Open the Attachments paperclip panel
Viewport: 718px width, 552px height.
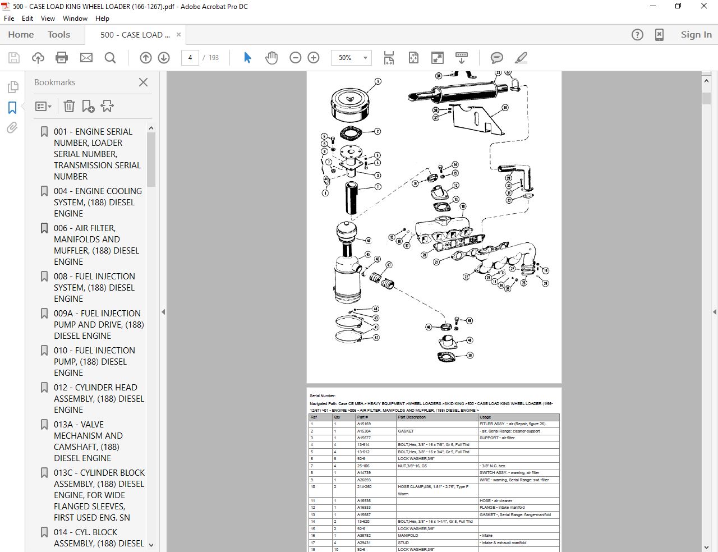tap(11, 128)
